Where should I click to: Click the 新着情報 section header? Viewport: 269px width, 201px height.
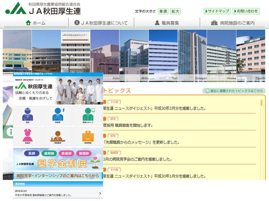click(x=58, y=184)
